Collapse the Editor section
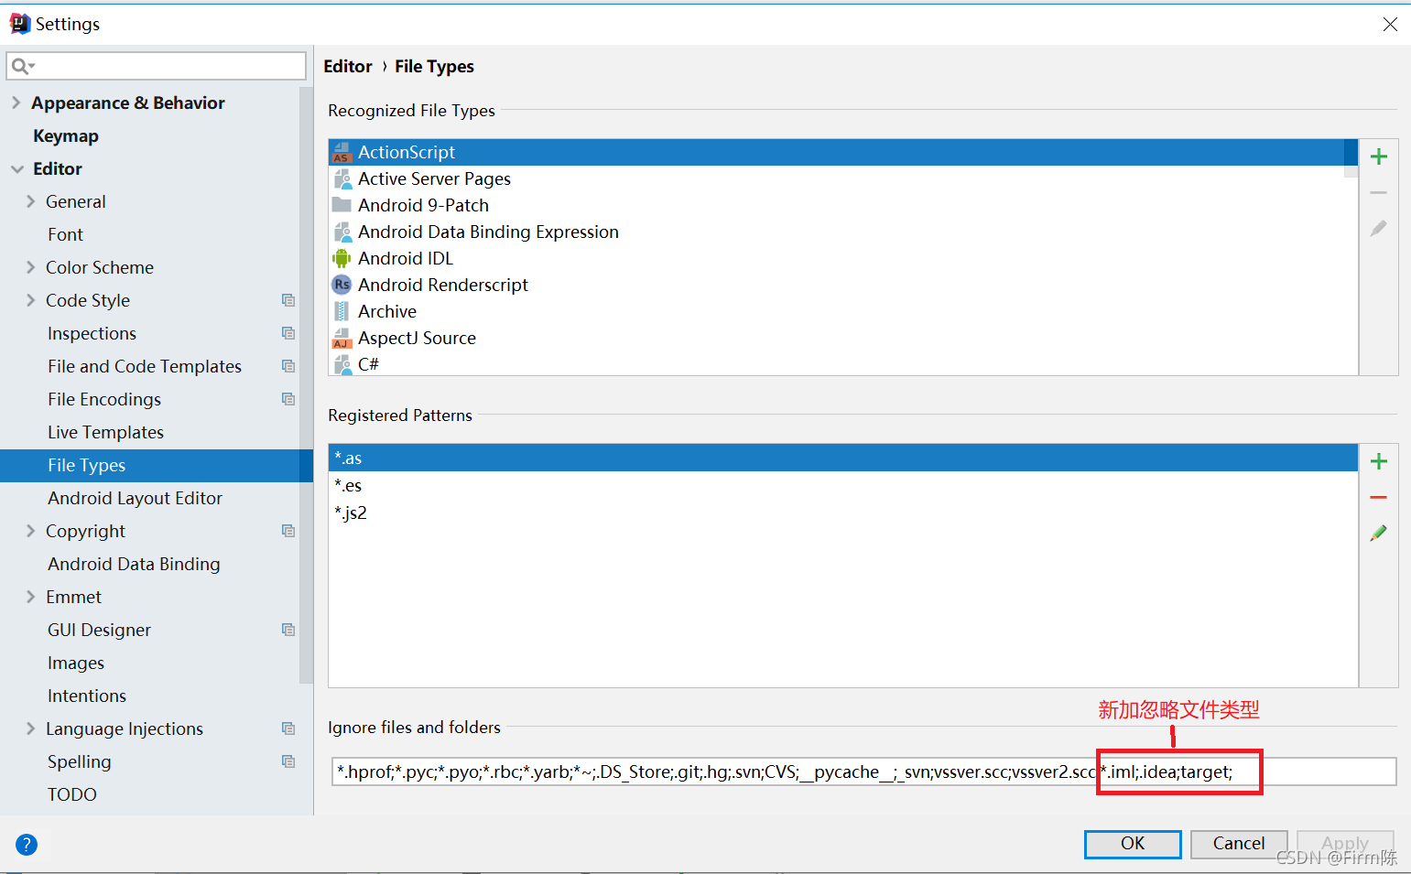The image size is (1411, 874). (x=17, y=168)
